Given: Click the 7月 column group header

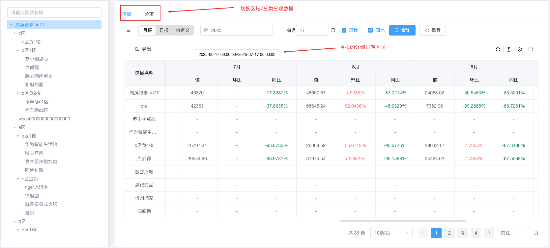Looking at the screenshot, I should point(237,67).
